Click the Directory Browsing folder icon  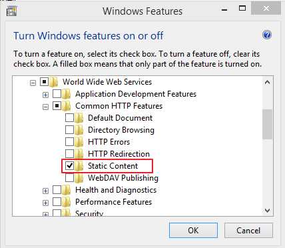click(x=79, y=130)
